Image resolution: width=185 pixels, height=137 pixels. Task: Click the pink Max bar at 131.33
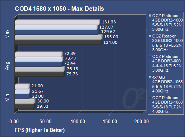coord(57,22)
